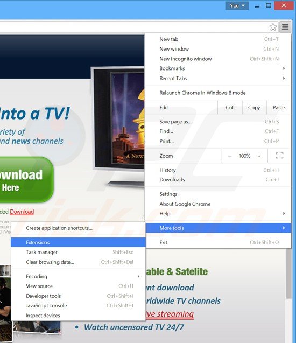The height and width of the screenshot is (343, 296).
Task: Click the Copy button
Action: point(254,107)
